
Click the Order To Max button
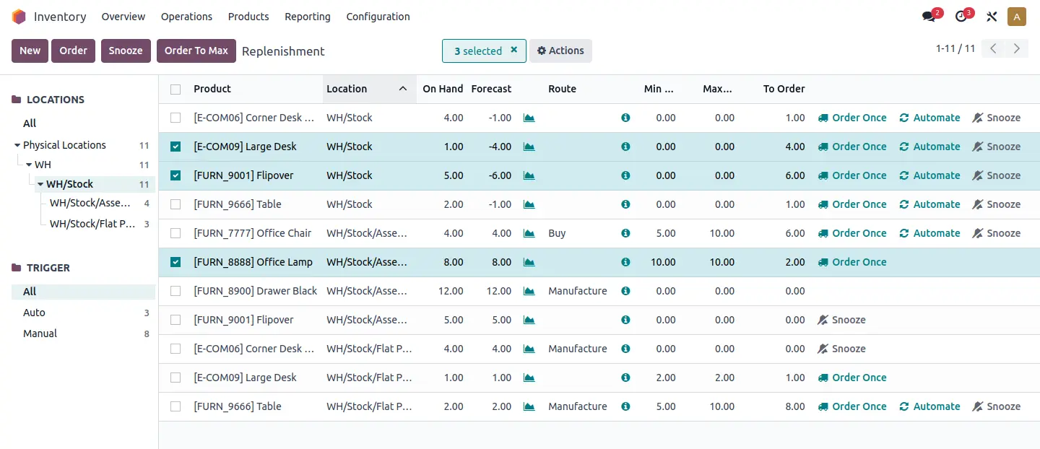196,51
